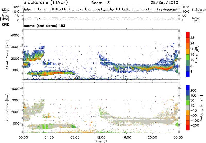
Task: Click the "Time UT" axis title
Action: 101,141
